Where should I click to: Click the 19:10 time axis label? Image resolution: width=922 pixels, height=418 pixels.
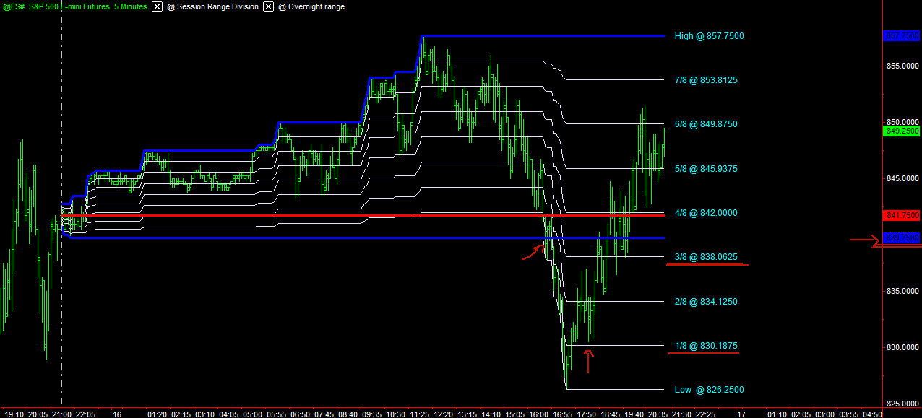[x=14, y=414]
